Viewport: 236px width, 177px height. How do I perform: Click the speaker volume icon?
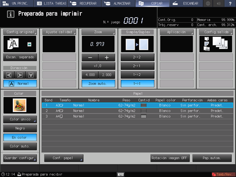click(219, 3)
